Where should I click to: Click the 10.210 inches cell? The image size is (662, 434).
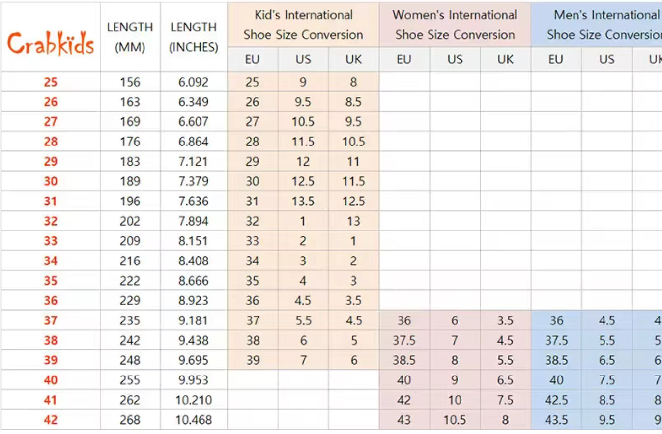[194, 400]
